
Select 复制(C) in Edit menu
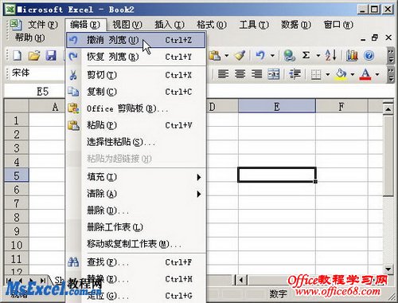(135, 92)
